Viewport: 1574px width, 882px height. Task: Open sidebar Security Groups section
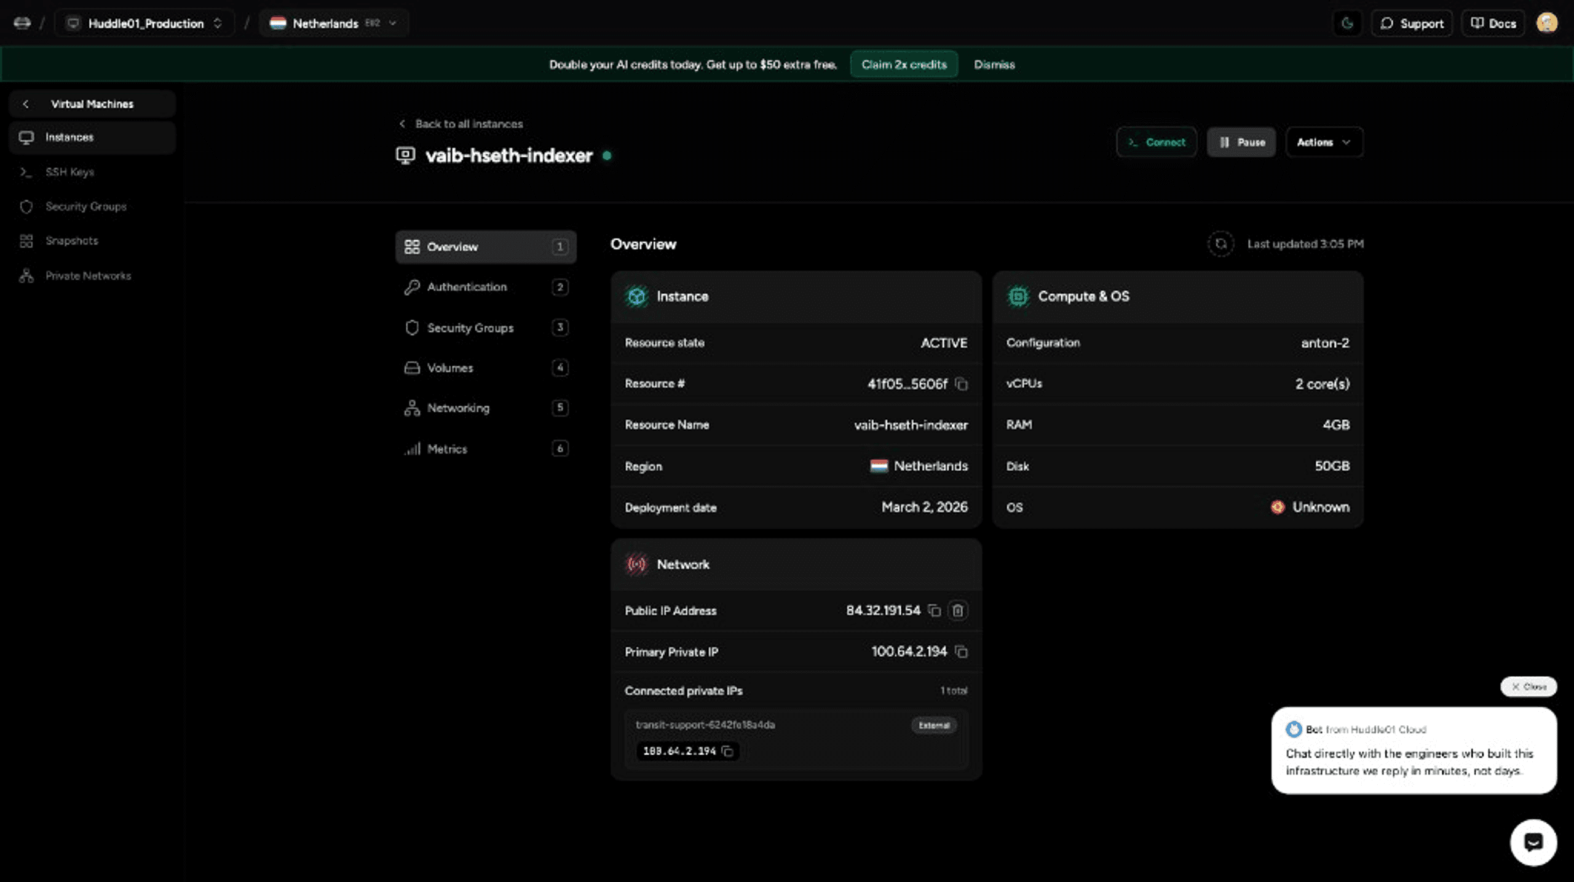click(92, 207)
